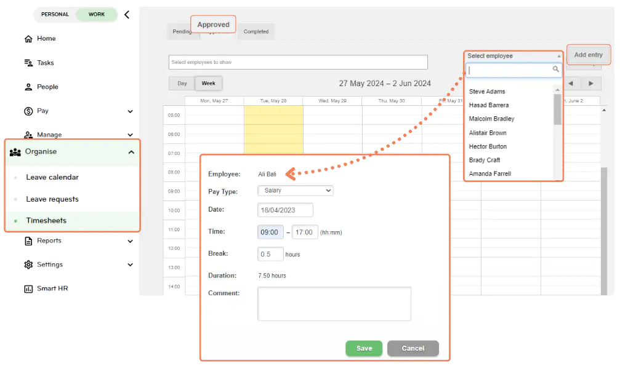Select Hector Burton from employee list
The height and width of the screenshot is (366, 620).
pyautogui.click(x=488, y=146)
